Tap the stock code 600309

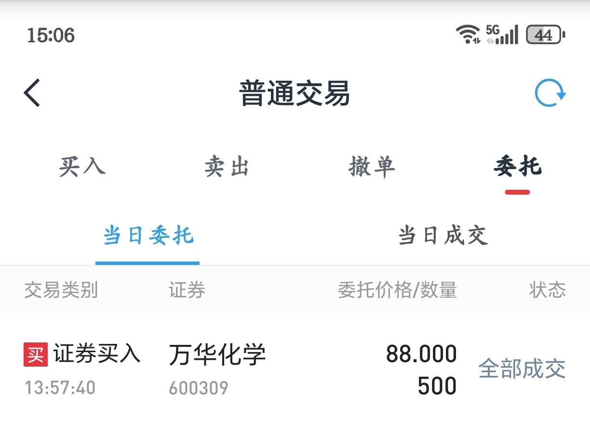tap(199, 388)
